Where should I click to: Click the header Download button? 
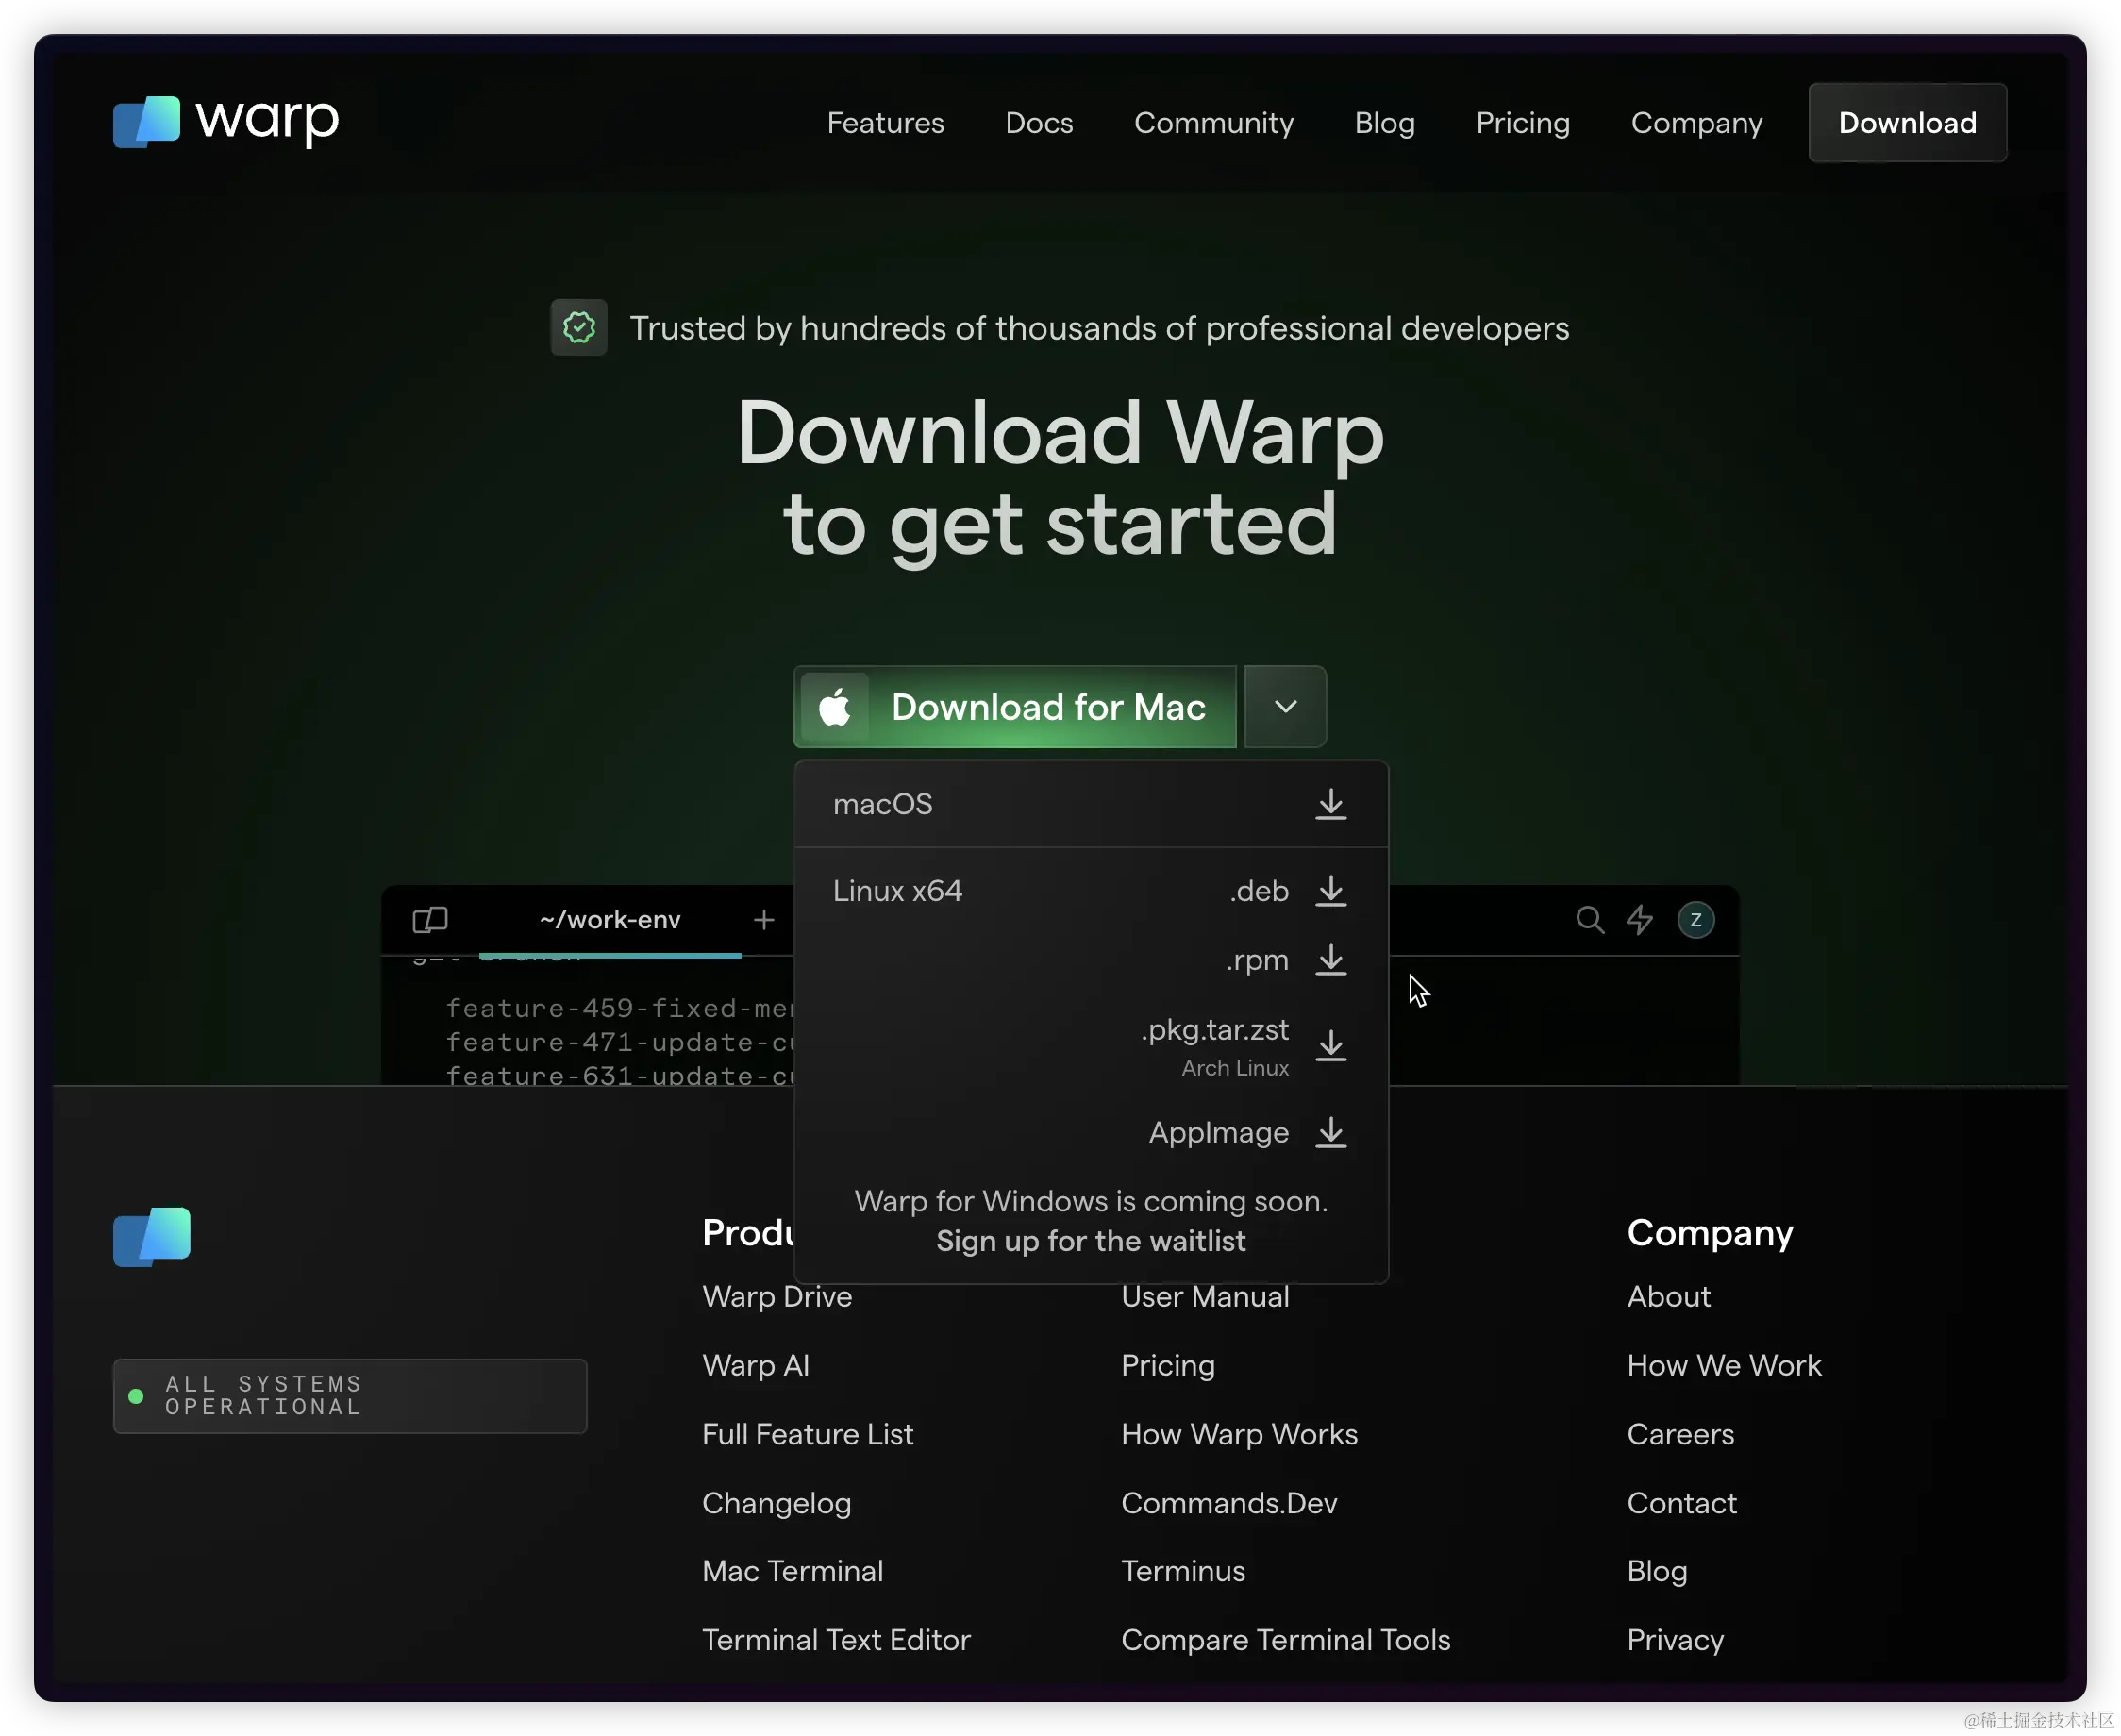[x=1906, y=123]
